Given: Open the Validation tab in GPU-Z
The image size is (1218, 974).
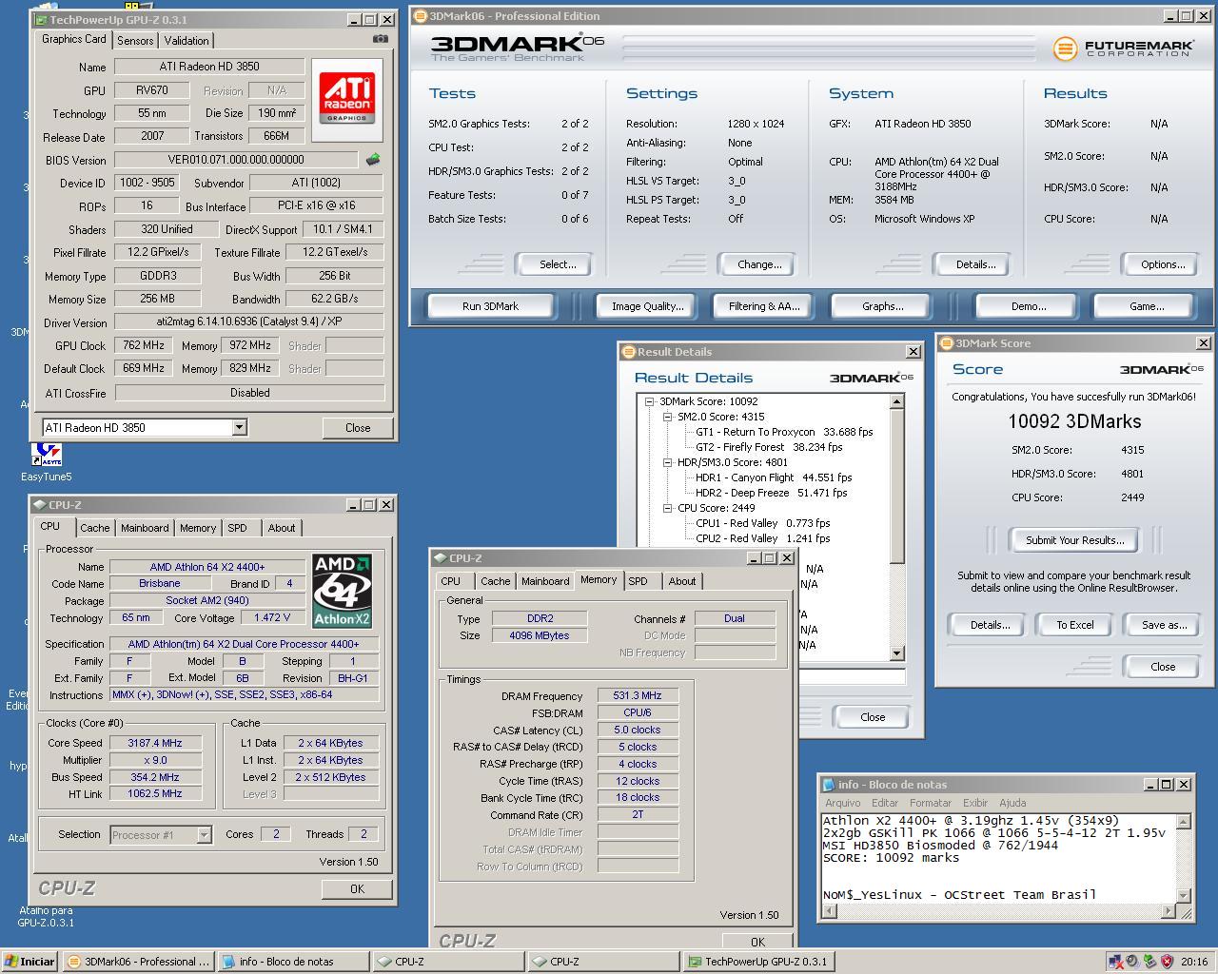Looking at the screenshot, I should pyautogui.click(x=187, y=41).
